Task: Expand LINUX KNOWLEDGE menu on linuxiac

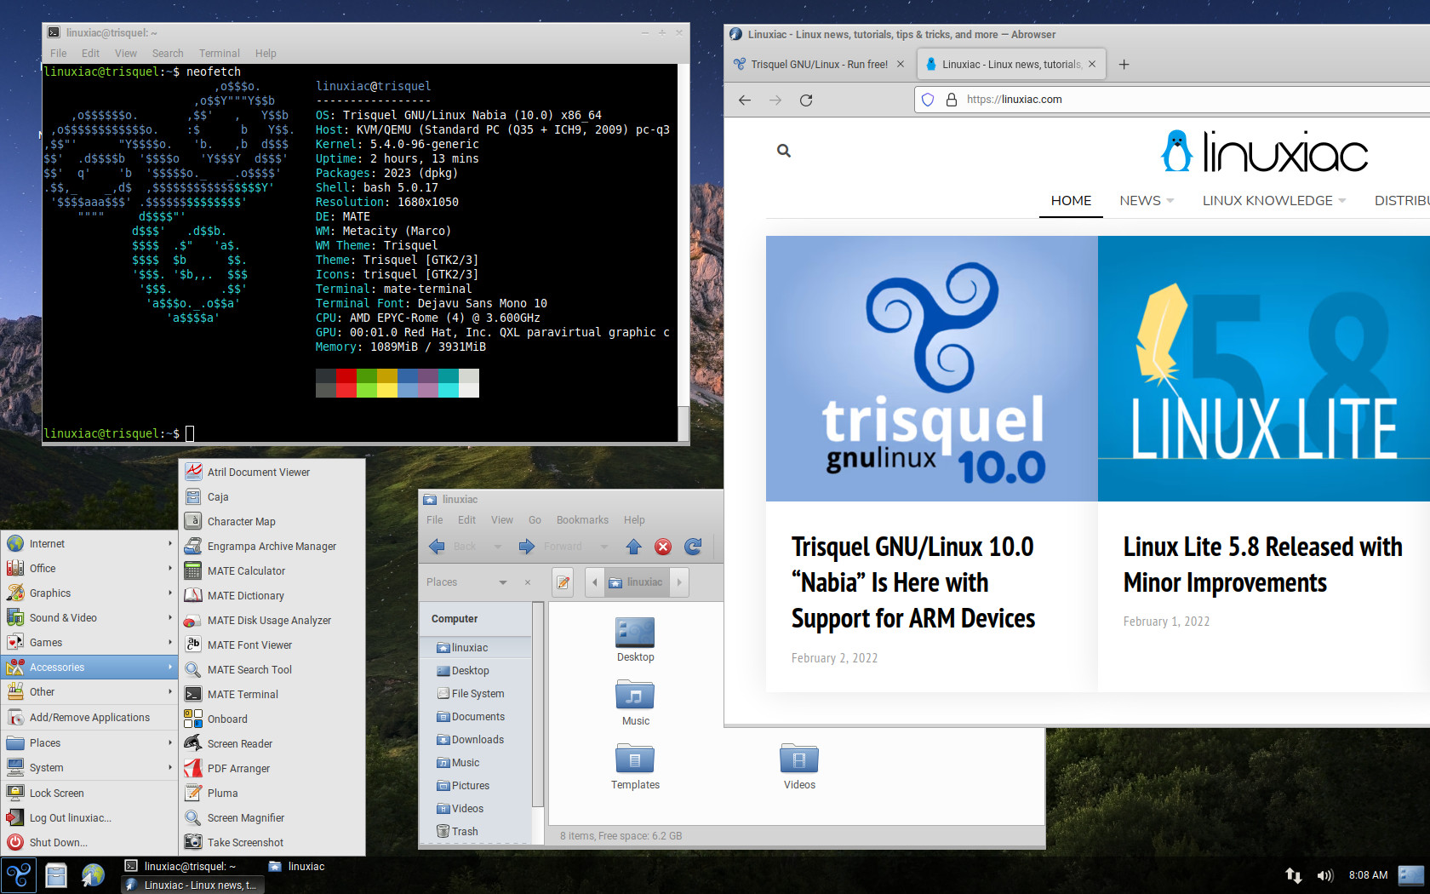Action: 1274,201
